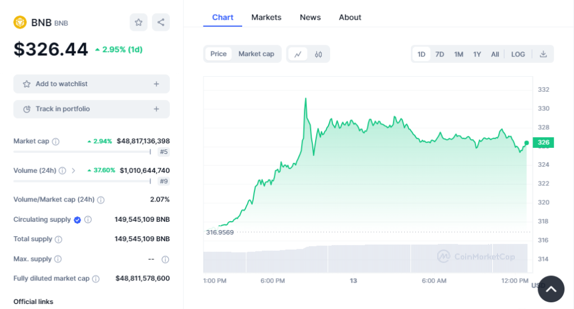574x309 pixels.
Task: Click info icon next to Market cap
Action: click(x=55, y=142)
